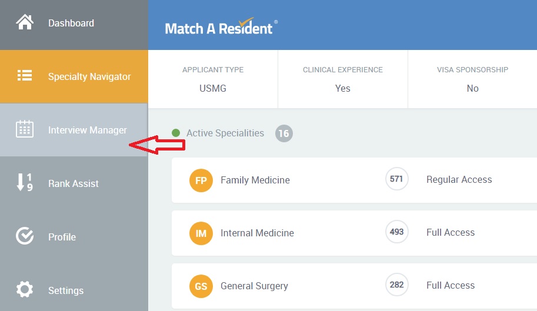This screenshot has height=311, width=537.
Task: Select General Surgery specialty name
Action: (254, 286)
